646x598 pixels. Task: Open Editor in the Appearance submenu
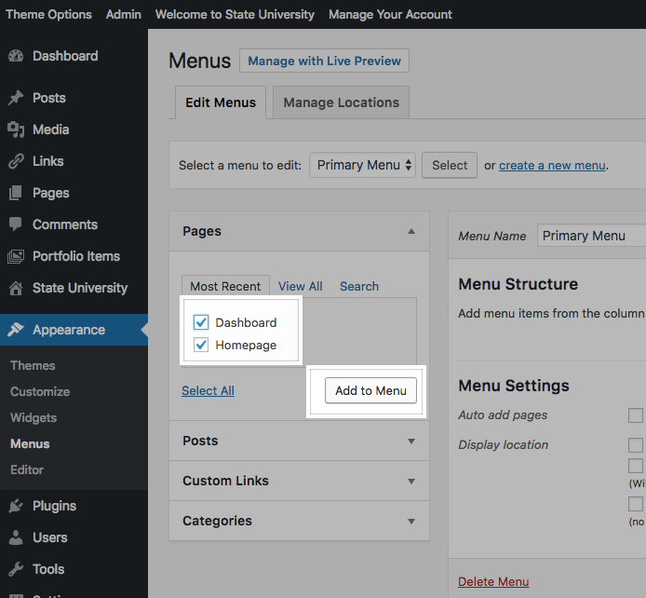click(27, 469)
